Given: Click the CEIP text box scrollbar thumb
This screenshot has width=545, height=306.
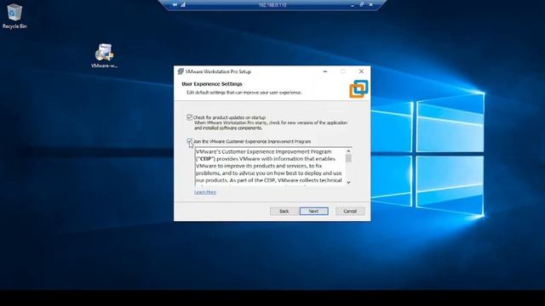Looking at the screenshot, I should pos(348,158).
